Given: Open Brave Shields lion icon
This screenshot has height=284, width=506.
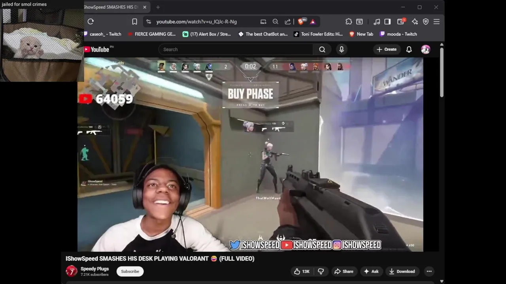Looking at the screenshot, I should point(301,22).
